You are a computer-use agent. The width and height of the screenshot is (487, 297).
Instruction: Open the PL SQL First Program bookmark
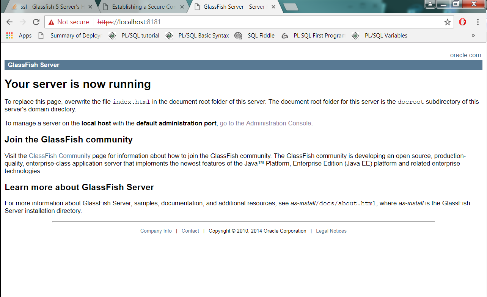click(319, 36)
